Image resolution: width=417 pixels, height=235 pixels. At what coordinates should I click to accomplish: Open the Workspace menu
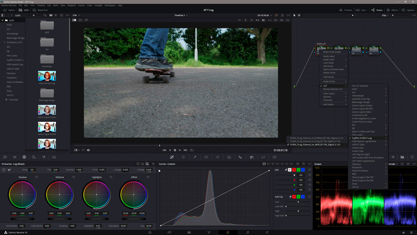coord(110,5)
